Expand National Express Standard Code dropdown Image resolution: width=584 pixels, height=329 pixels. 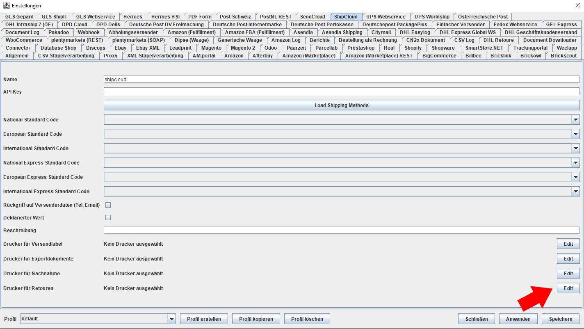(575, 162)
